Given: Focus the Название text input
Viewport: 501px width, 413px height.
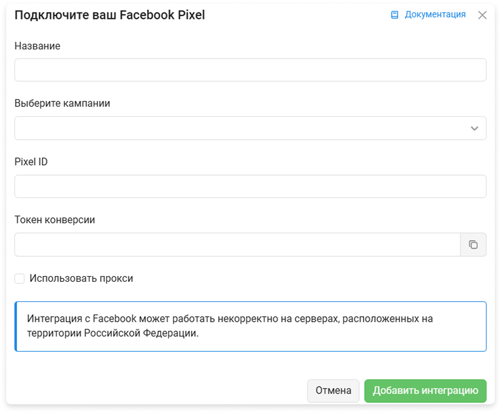Looking at the screenshot, I should click(x=250, y=70).
